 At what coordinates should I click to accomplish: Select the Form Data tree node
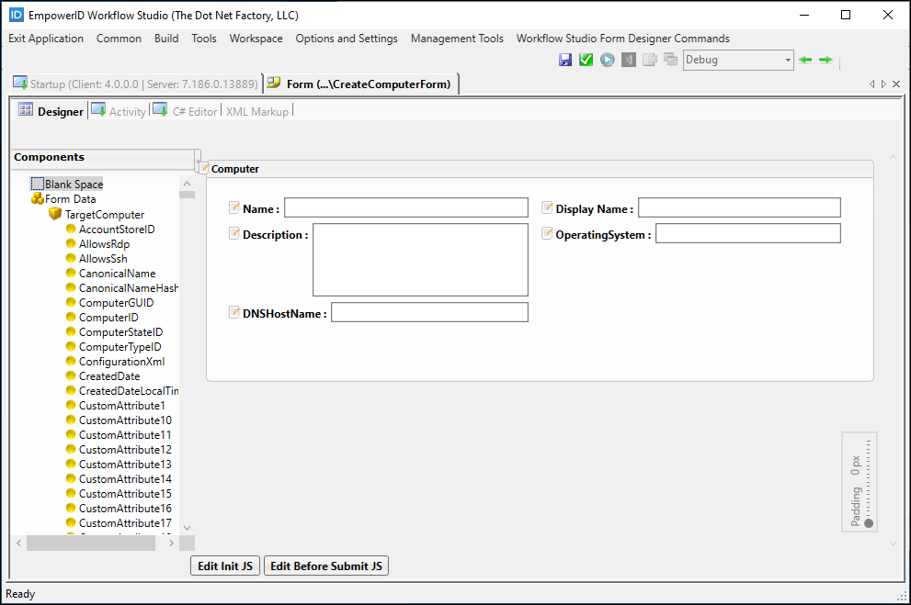70,199
